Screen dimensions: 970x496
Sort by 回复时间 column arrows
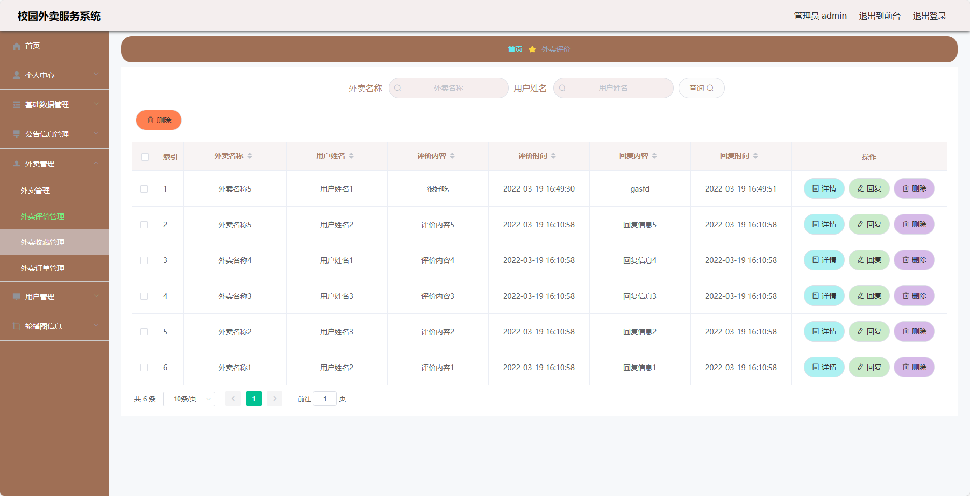[x=755, y=156]
